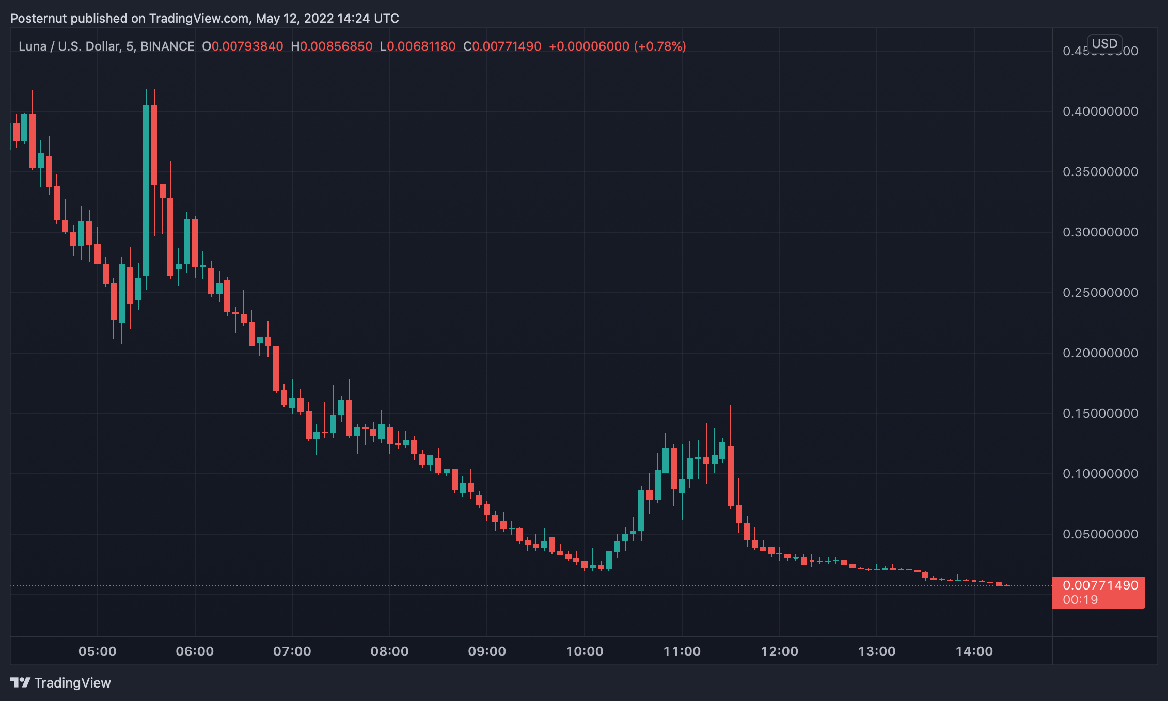Click the 09:00 time axis label
This screenshot has width=1168, height=701.
(x=487, y=651)
